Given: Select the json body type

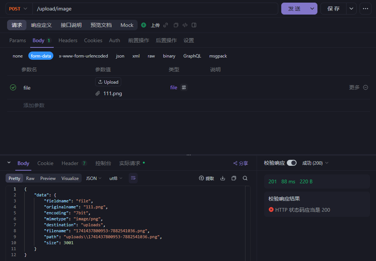Looking at the screenshot, I should pos(120,56).
